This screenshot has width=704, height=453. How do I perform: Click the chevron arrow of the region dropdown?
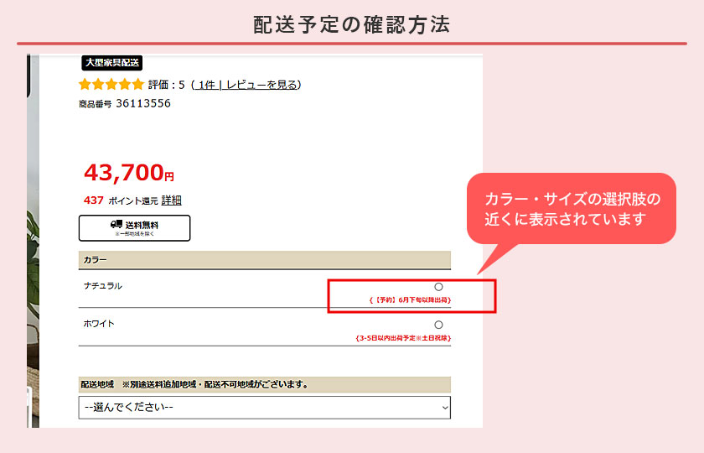(444, 408)
